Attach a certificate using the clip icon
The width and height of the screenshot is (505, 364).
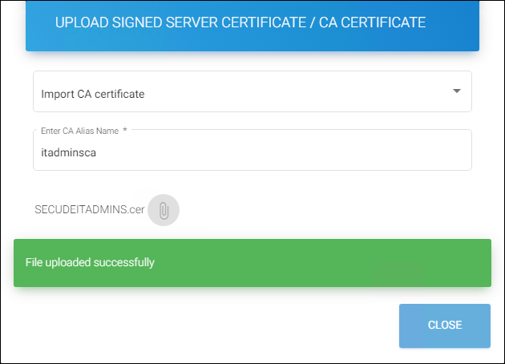[x=164, y=210]
